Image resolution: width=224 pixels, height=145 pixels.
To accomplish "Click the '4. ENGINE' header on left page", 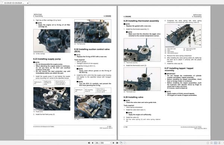I will pyautogui.click(x=107, y=16).
